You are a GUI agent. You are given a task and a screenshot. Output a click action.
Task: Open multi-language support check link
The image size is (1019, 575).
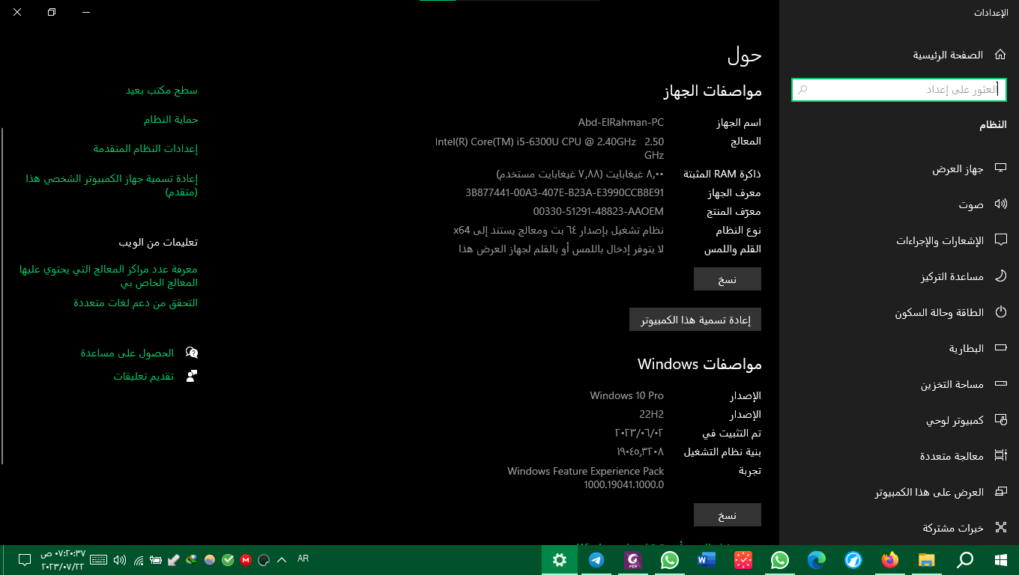136,302
